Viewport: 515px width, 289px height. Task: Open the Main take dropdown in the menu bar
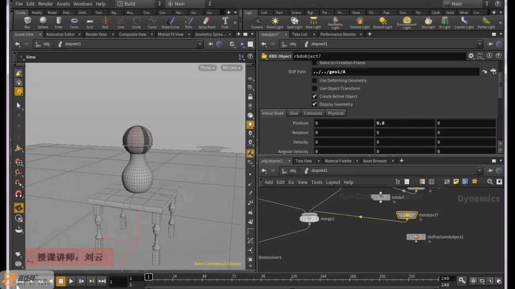[x=191, y=4]
